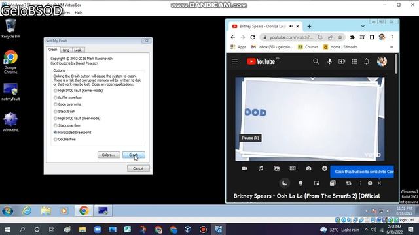Select Hardcoded breakpoint option
This screenshot has width=419, height=235.
(73, 133)
